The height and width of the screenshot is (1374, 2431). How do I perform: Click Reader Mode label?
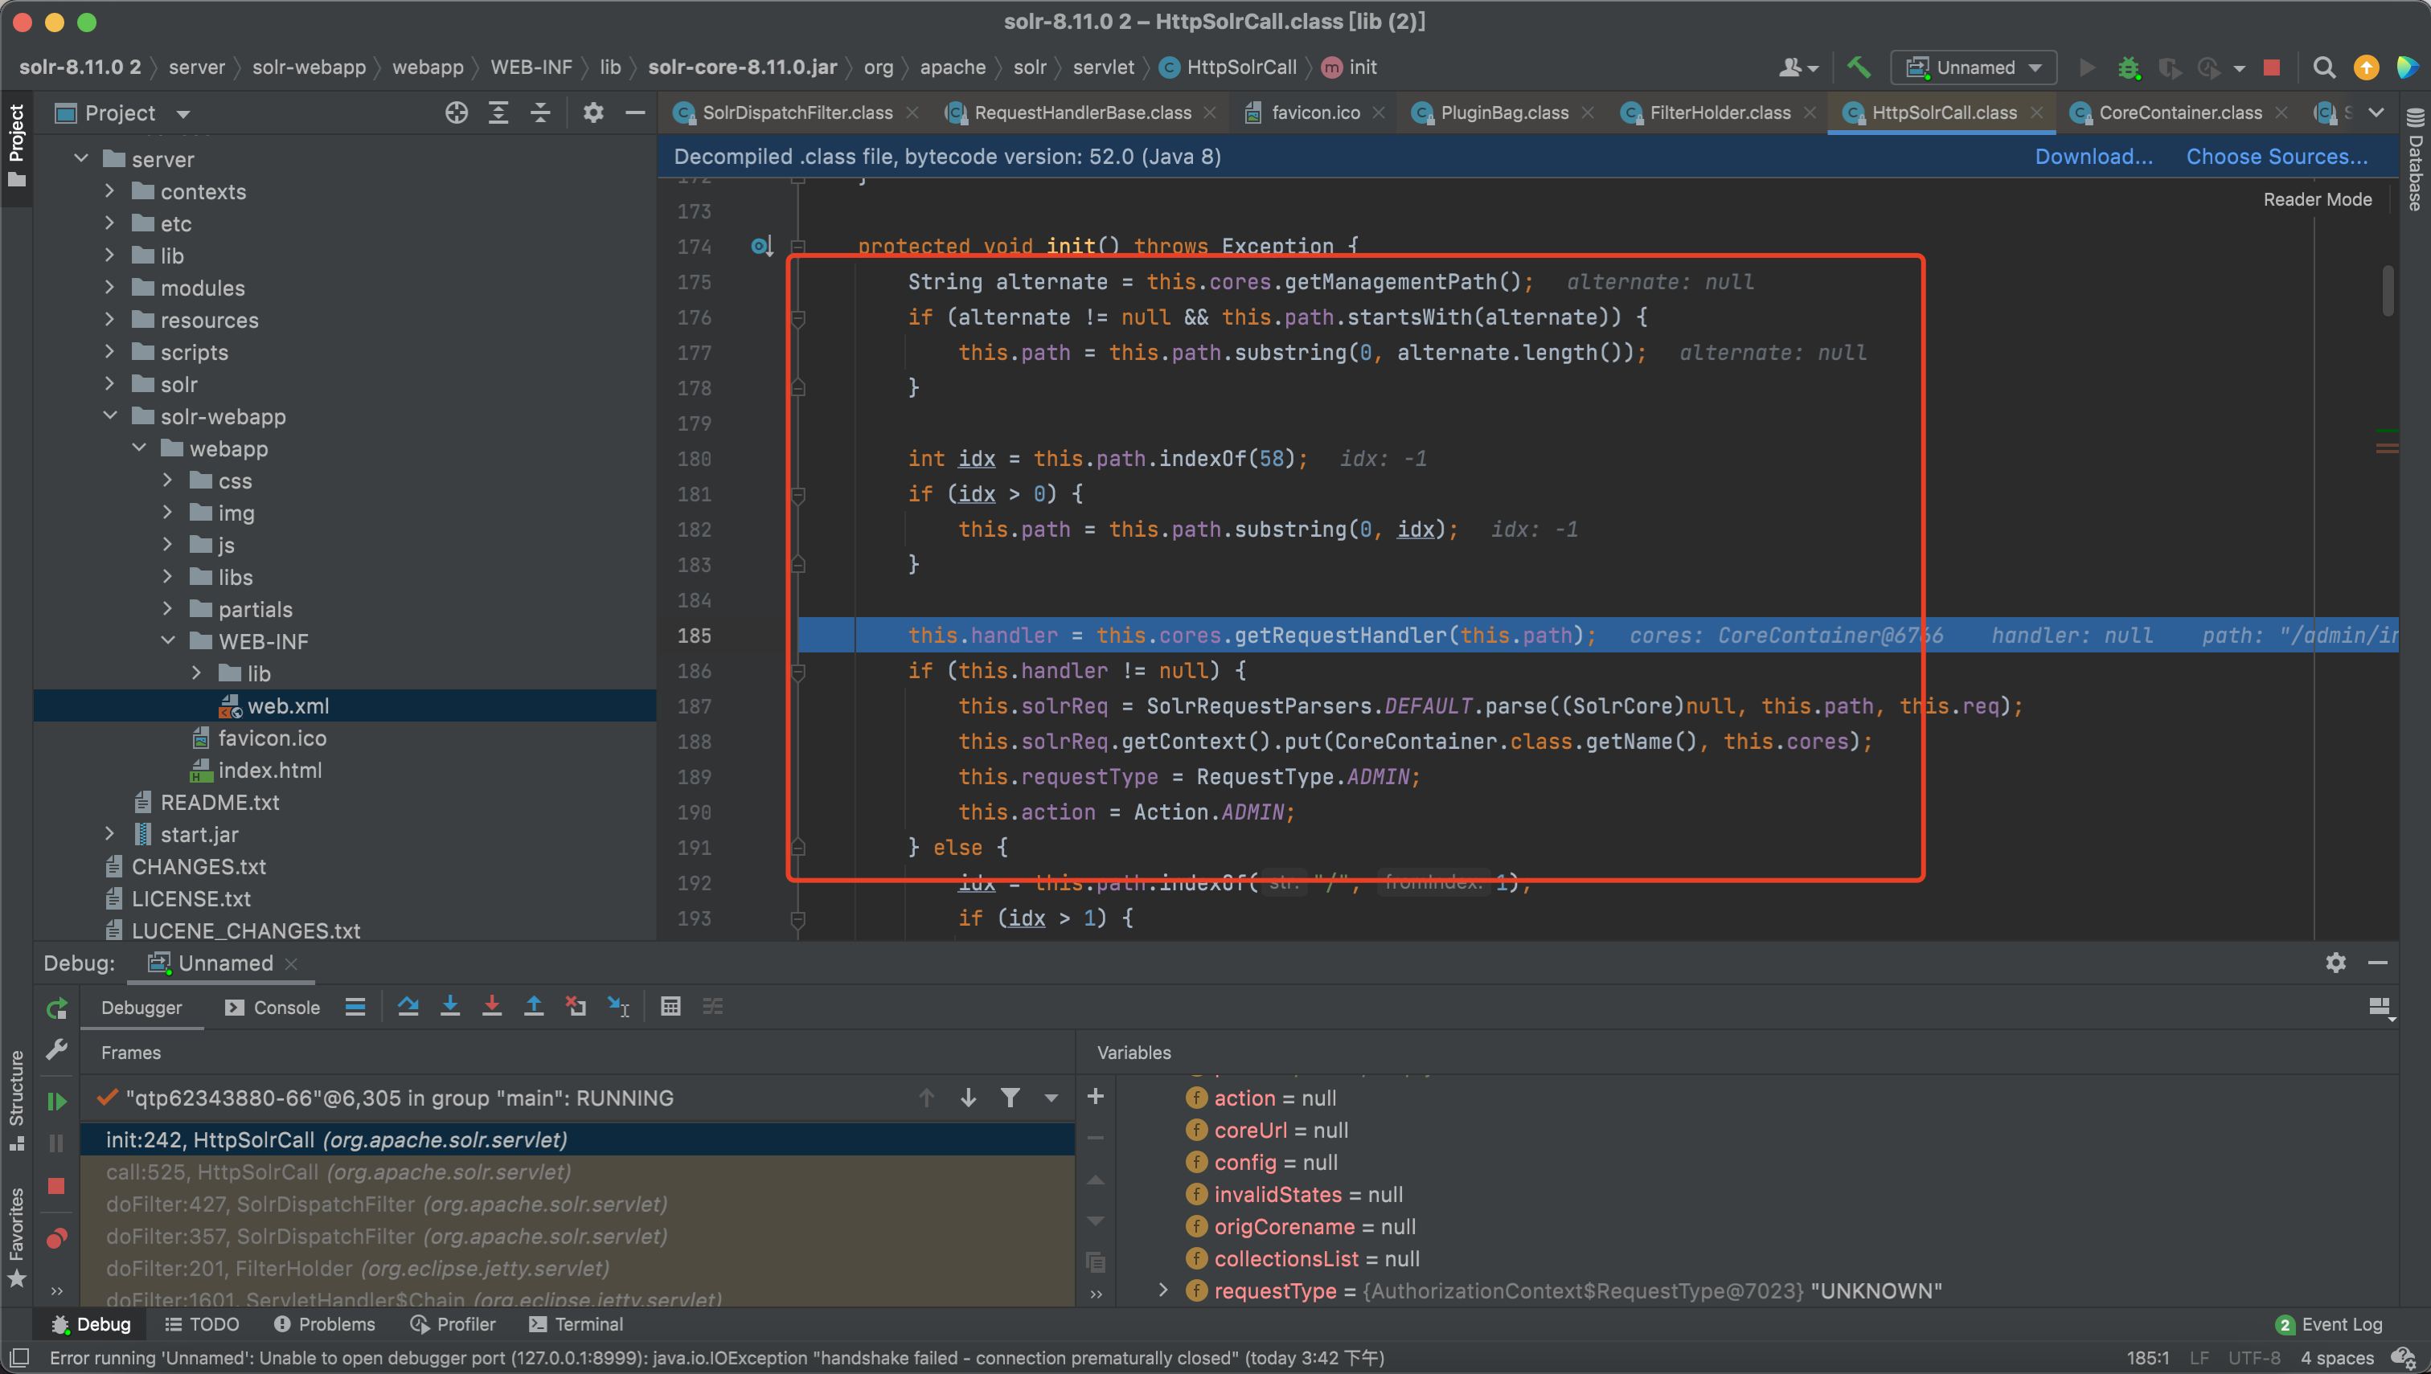point(2317,199)
